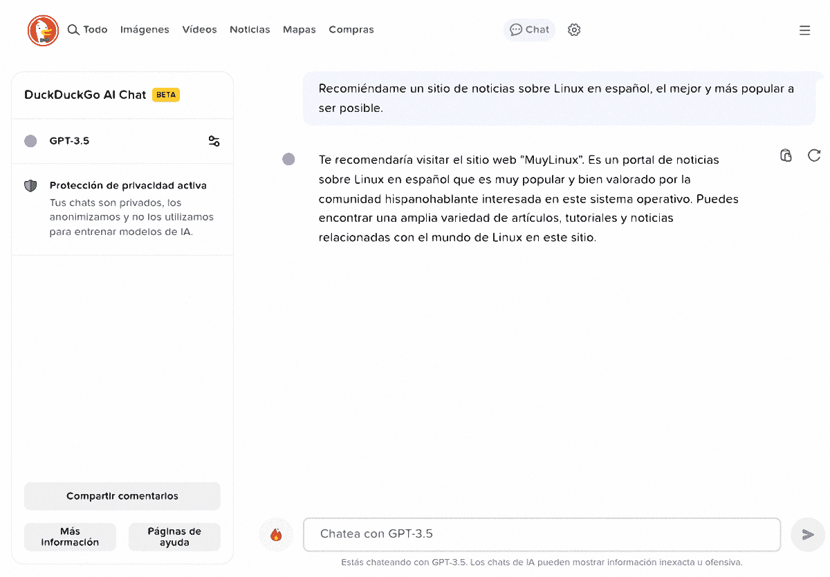Copy the response with the clipboard icon

tap(786, 155)
